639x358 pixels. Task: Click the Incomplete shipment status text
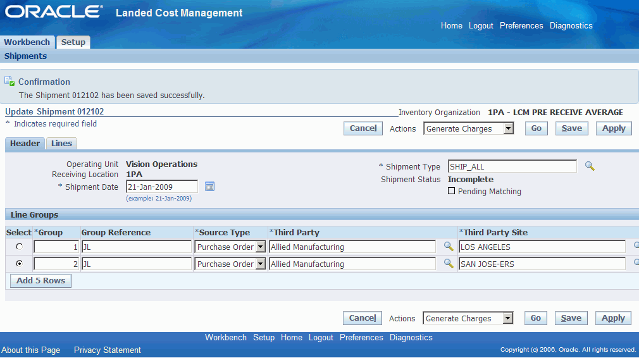(x=470, y=179)
